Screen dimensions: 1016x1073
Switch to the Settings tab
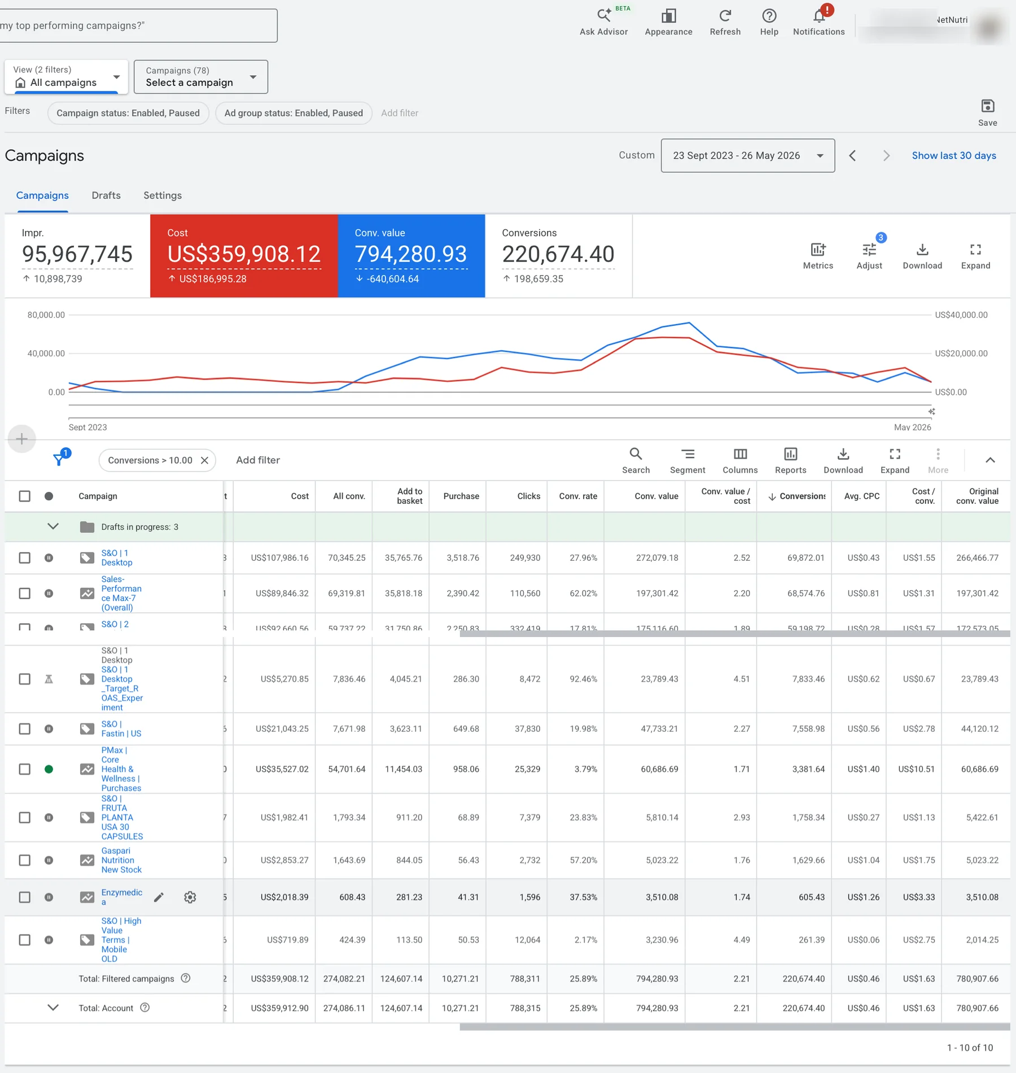[x=163, y=195]
